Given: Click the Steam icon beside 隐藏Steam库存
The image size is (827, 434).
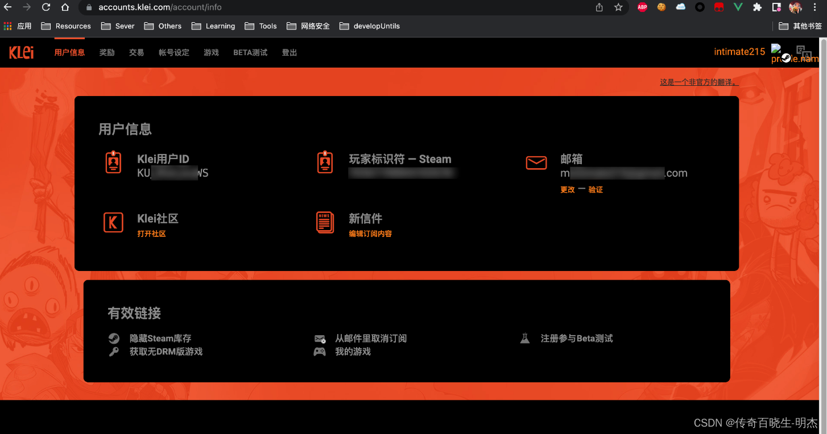Looking at the screenshot, I should pos(114,339).
